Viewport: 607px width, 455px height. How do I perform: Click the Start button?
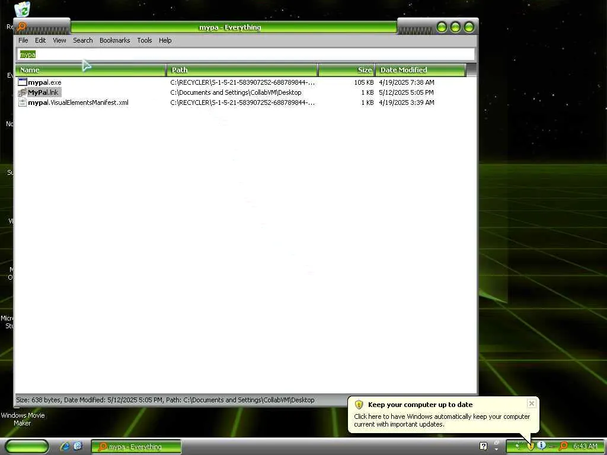pos(27,447)
